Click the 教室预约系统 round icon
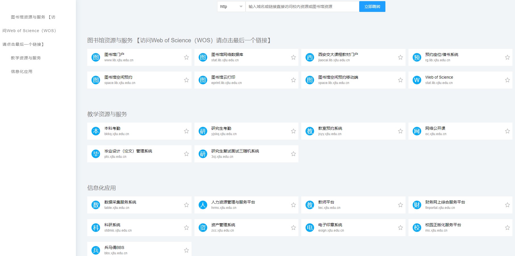This screenshot has width=515, height=256. click(x=310, y=131)
